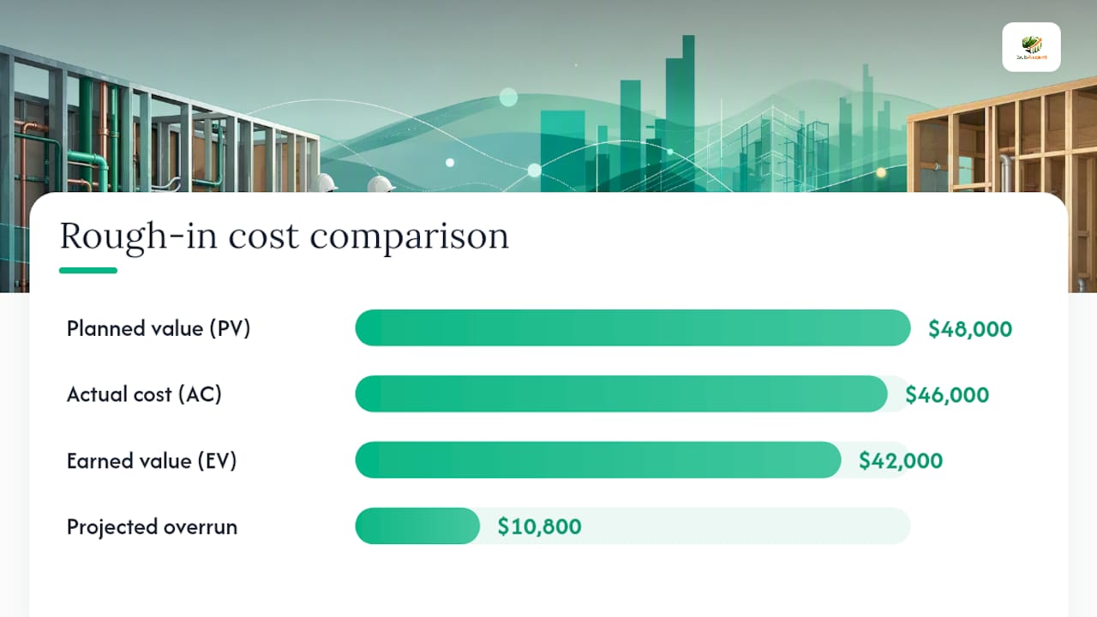Viewport: 1097px width, 617px height.
Task: Select the Actual cost (AC) bar
Action: tap(621, 394)
